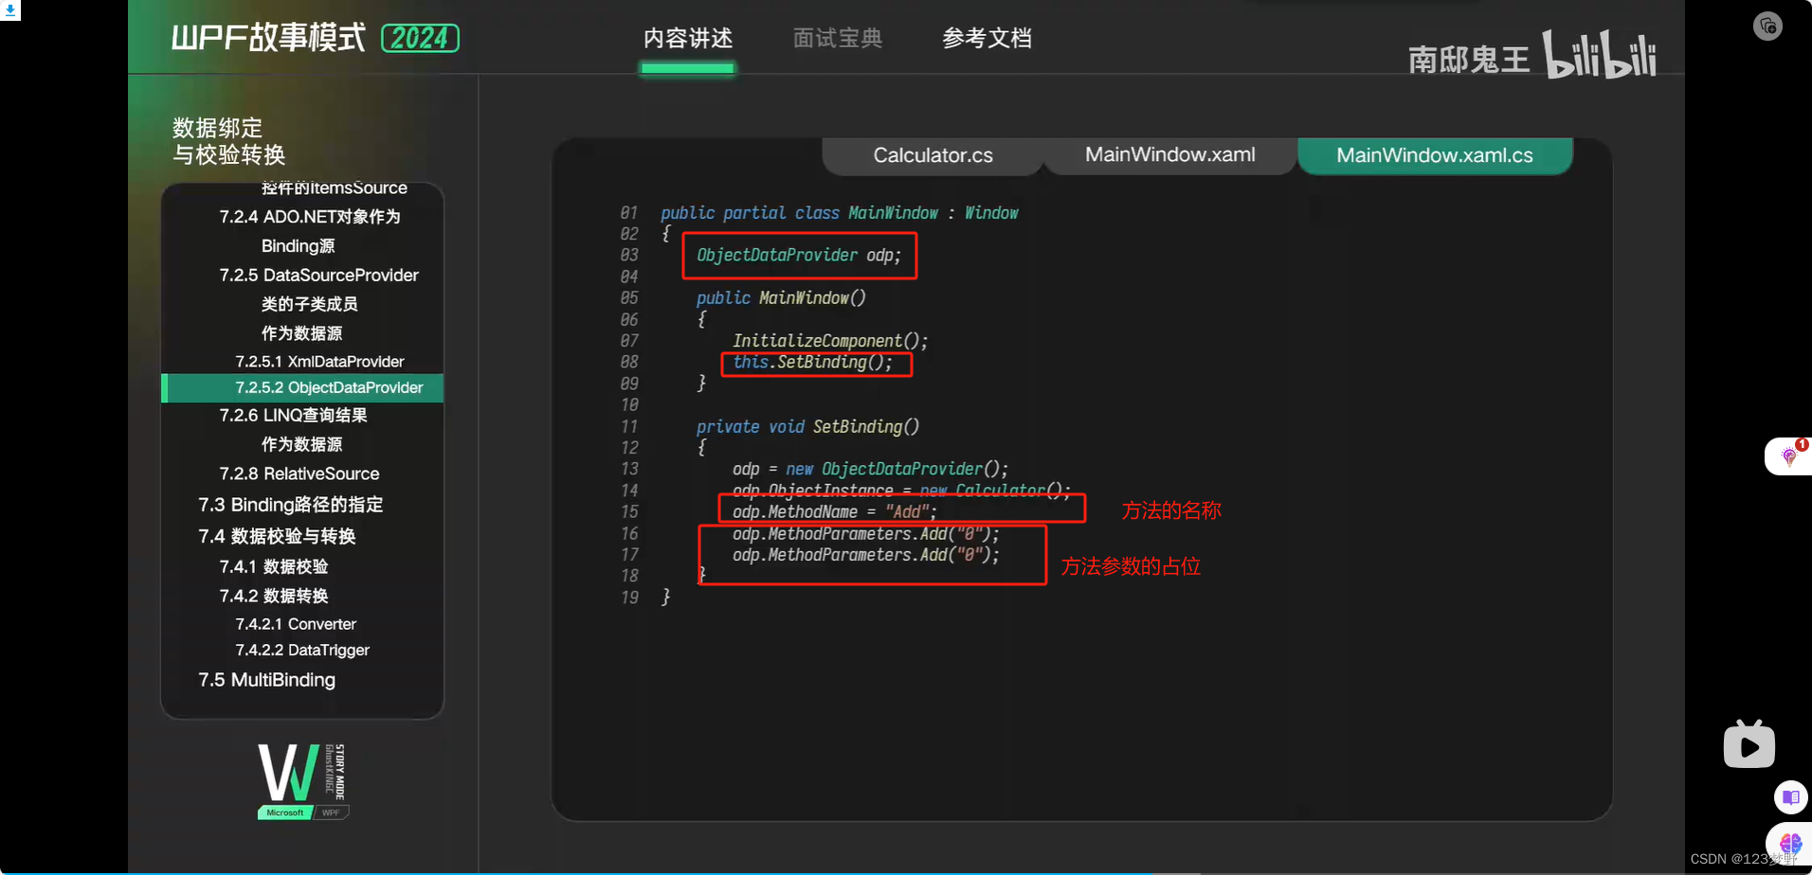The image size is (1812, 875).
Task: Open section 7.3 Binding路径的指定
Action: 290,505
